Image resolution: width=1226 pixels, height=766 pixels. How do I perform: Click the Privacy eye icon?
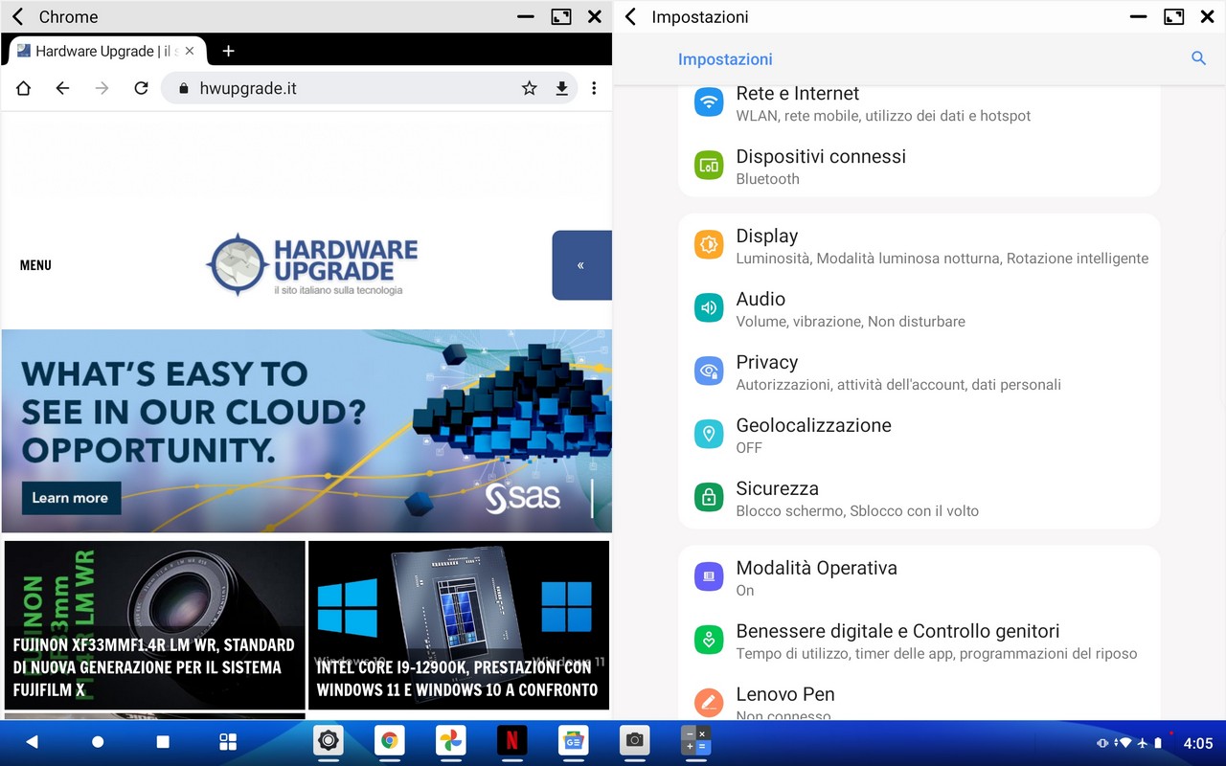pos(709,371)
